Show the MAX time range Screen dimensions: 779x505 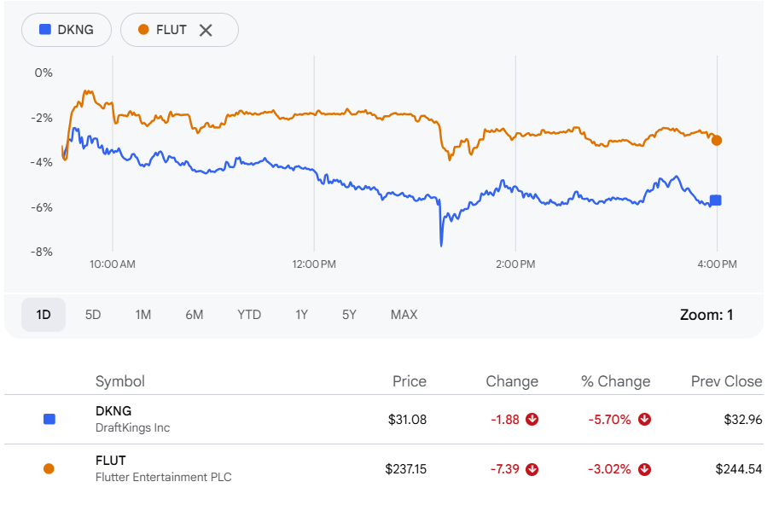404,315
